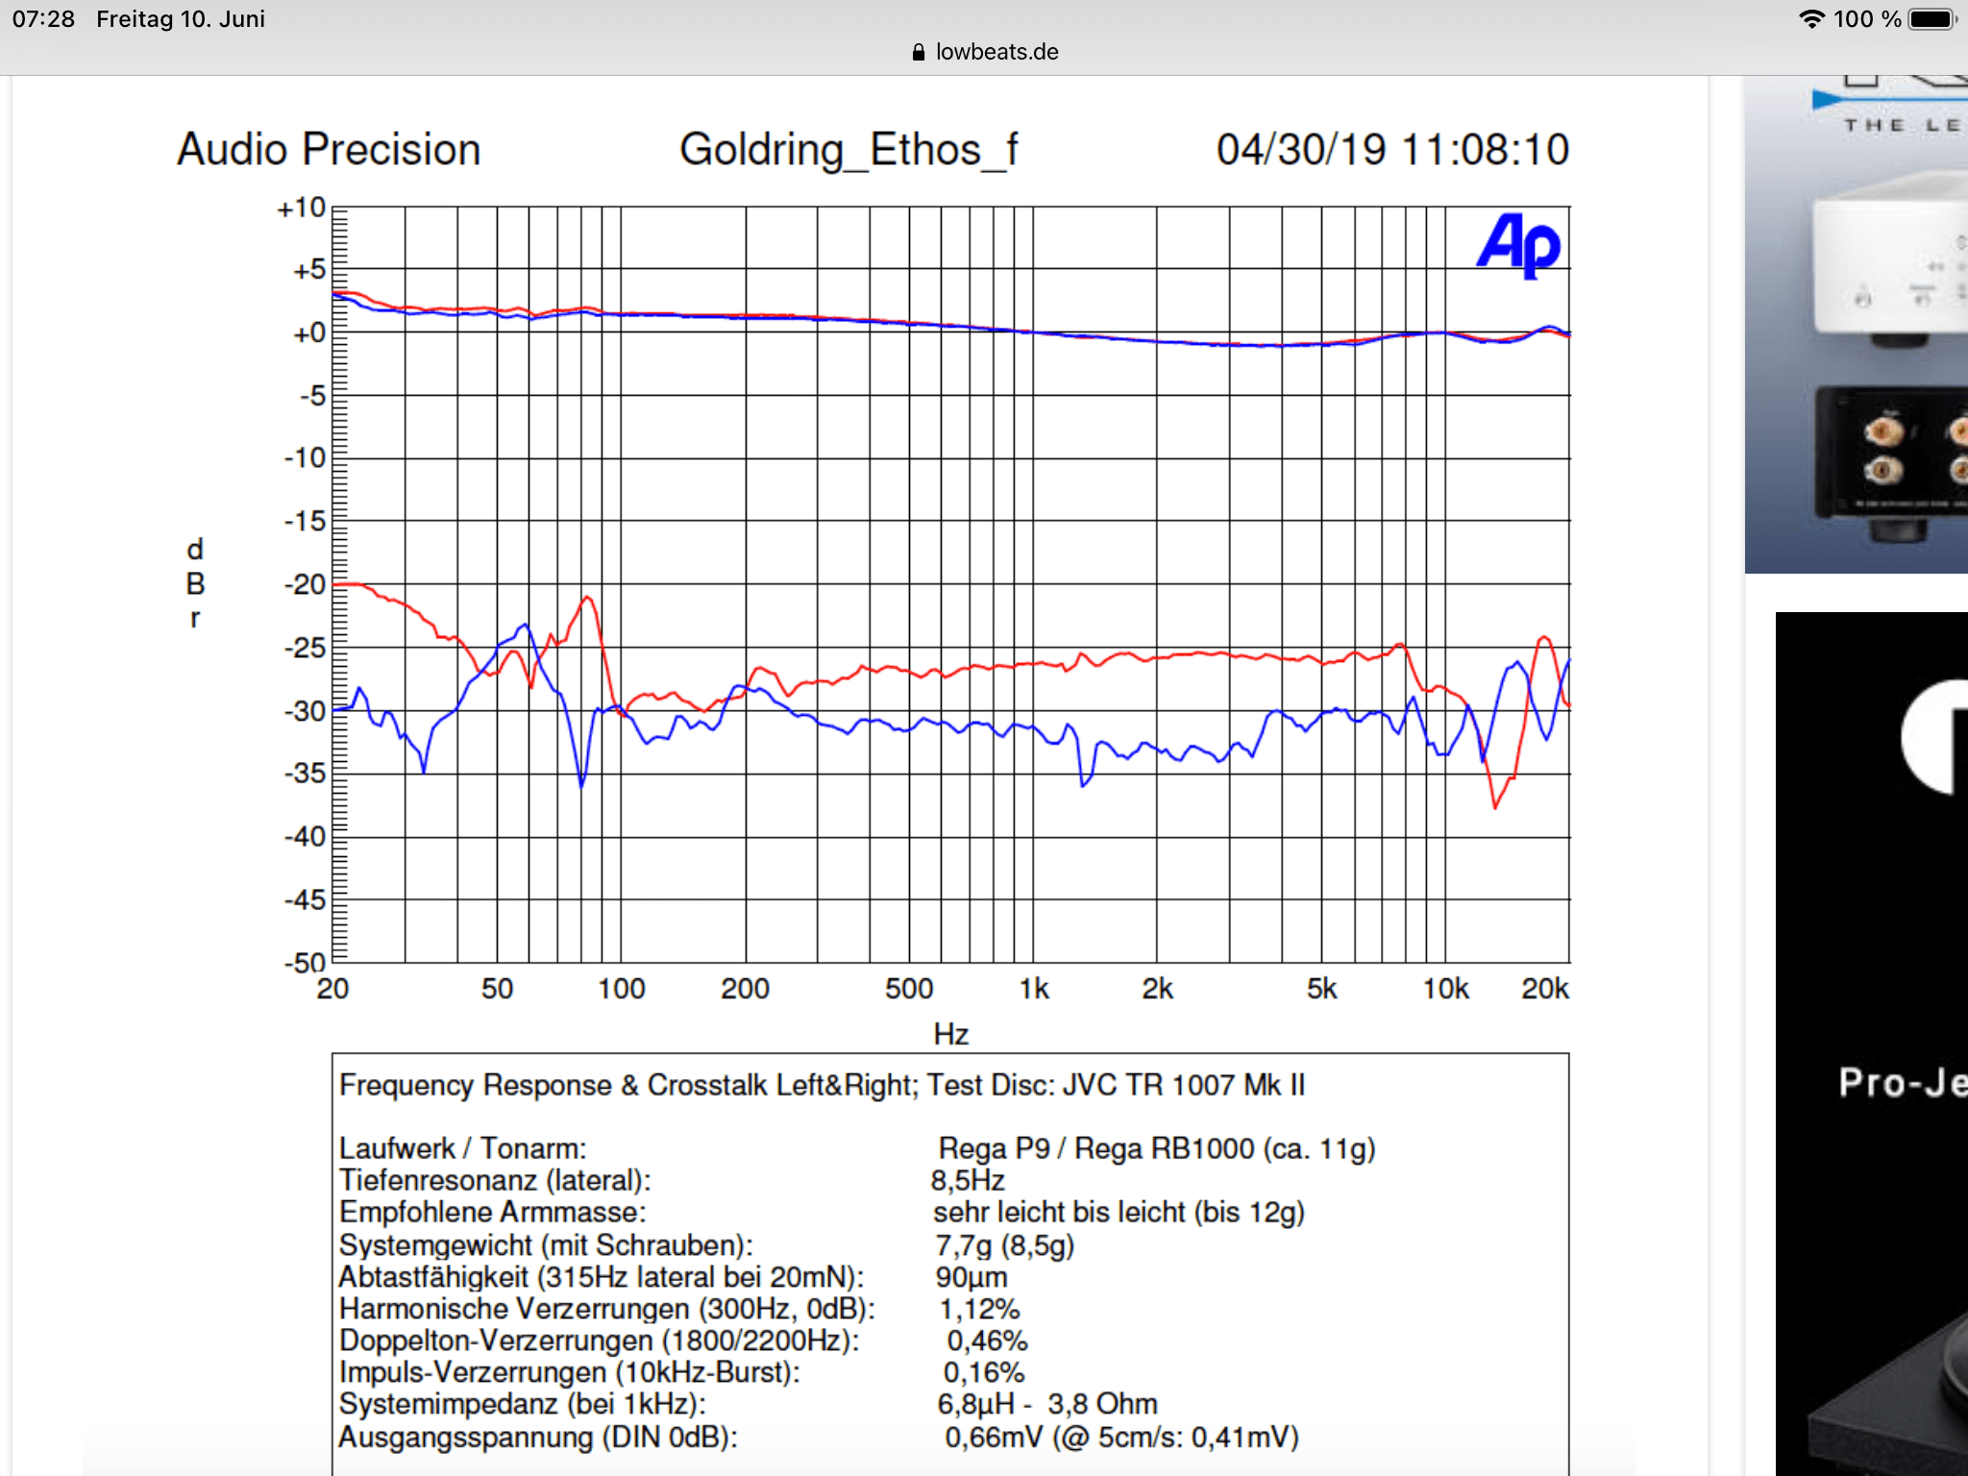Tap the +10 dB axis label
Viewport: 1968px width, 1476px height.
click(302, 208)
